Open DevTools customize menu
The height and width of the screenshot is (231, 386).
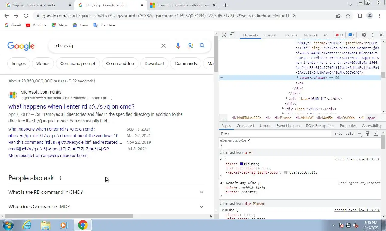coord(373,35)
